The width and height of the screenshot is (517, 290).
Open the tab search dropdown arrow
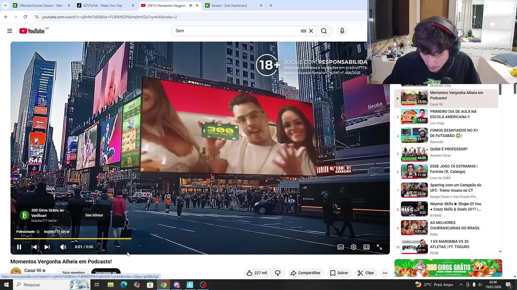(5, 6)
